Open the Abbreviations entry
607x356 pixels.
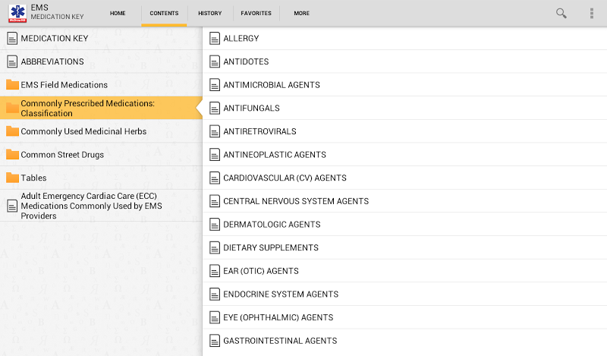[x=52, y=61]
